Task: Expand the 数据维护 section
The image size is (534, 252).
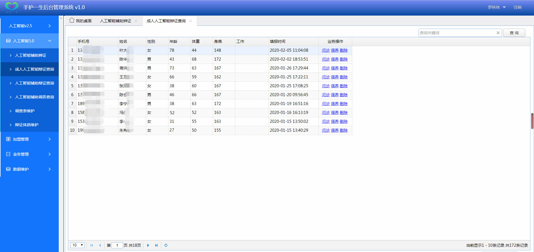Action: [50, 169]
